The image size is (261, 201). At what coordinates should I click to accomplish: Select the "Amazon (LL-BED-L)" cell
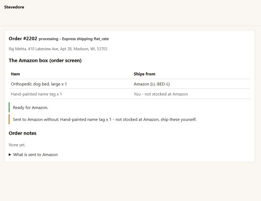(191, 84)
